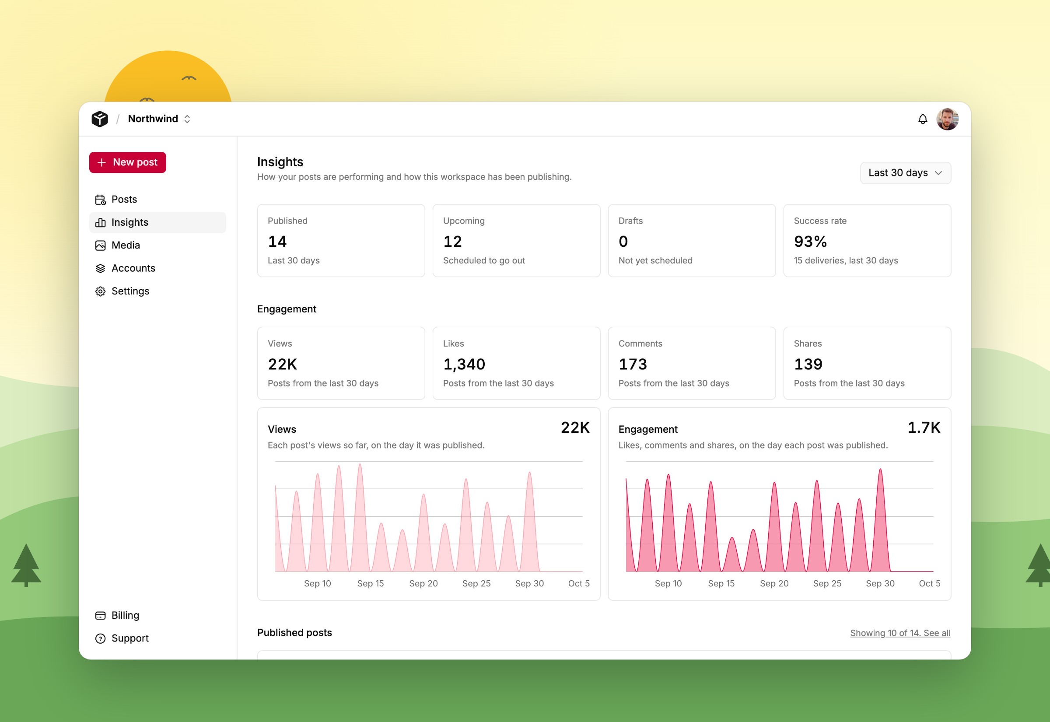Click the Posts calendar icon

click(100, 200)
